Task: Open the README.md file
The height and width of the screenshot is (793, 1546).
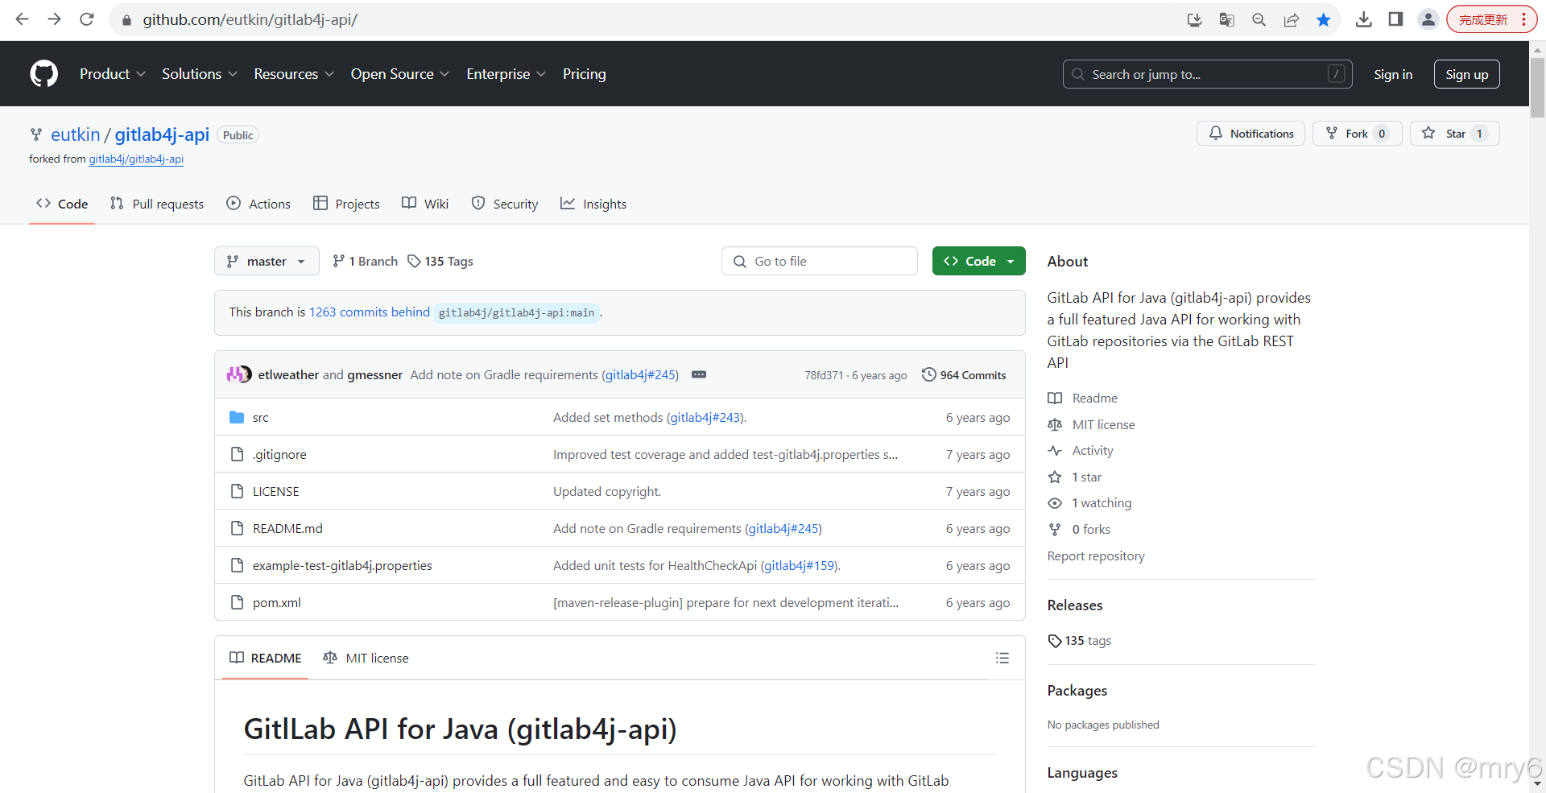Action: point(287,528)
